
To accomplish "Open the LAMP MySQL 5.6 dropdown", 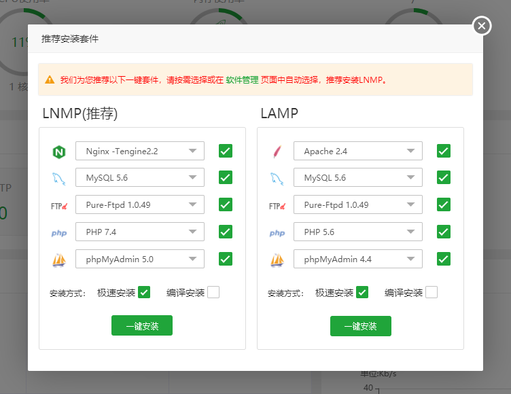I will [x=358, y=177].
